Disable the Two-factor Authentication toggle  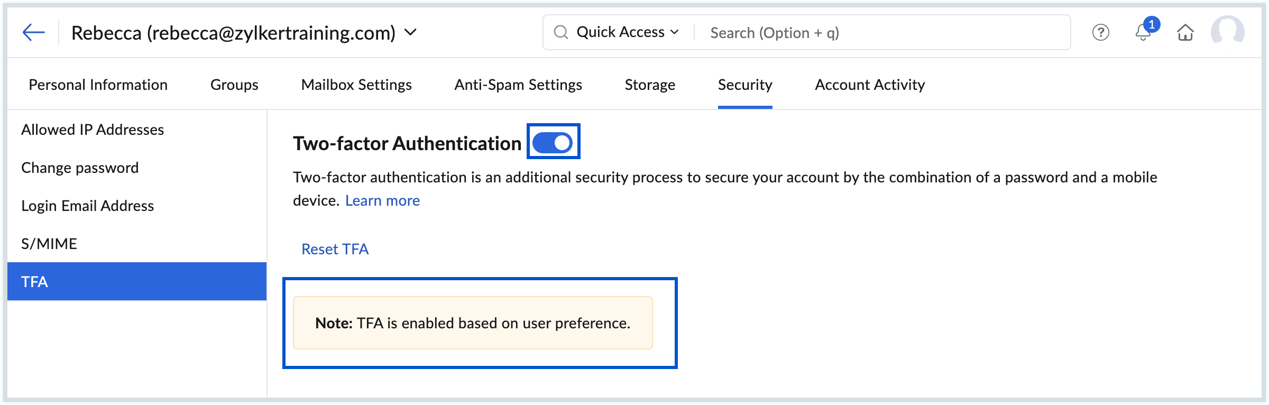(553, 143)
